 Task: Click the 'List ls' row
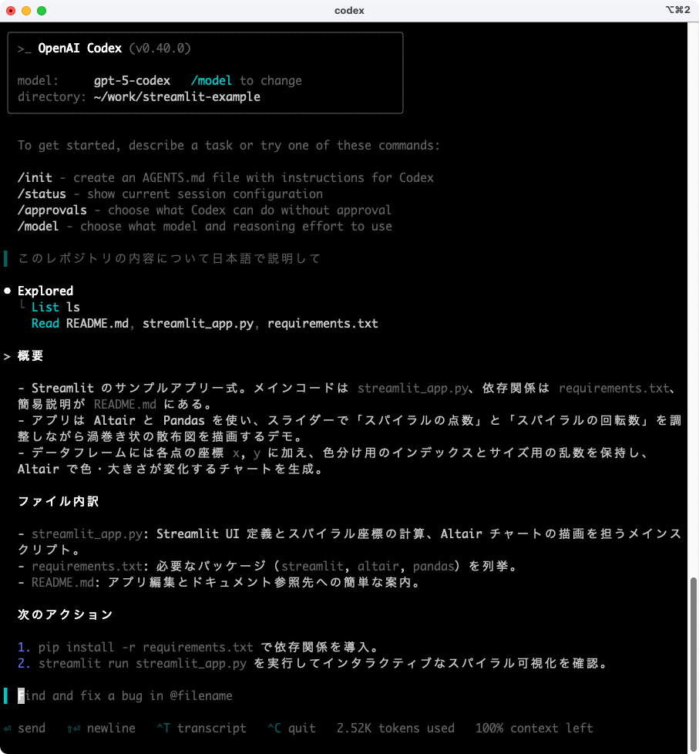point(55,307)
